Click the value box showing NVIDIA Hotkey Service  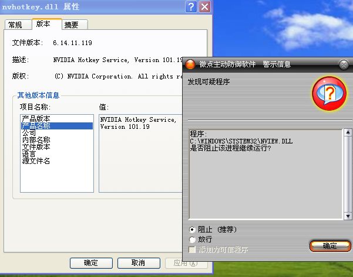pos(140,153)
